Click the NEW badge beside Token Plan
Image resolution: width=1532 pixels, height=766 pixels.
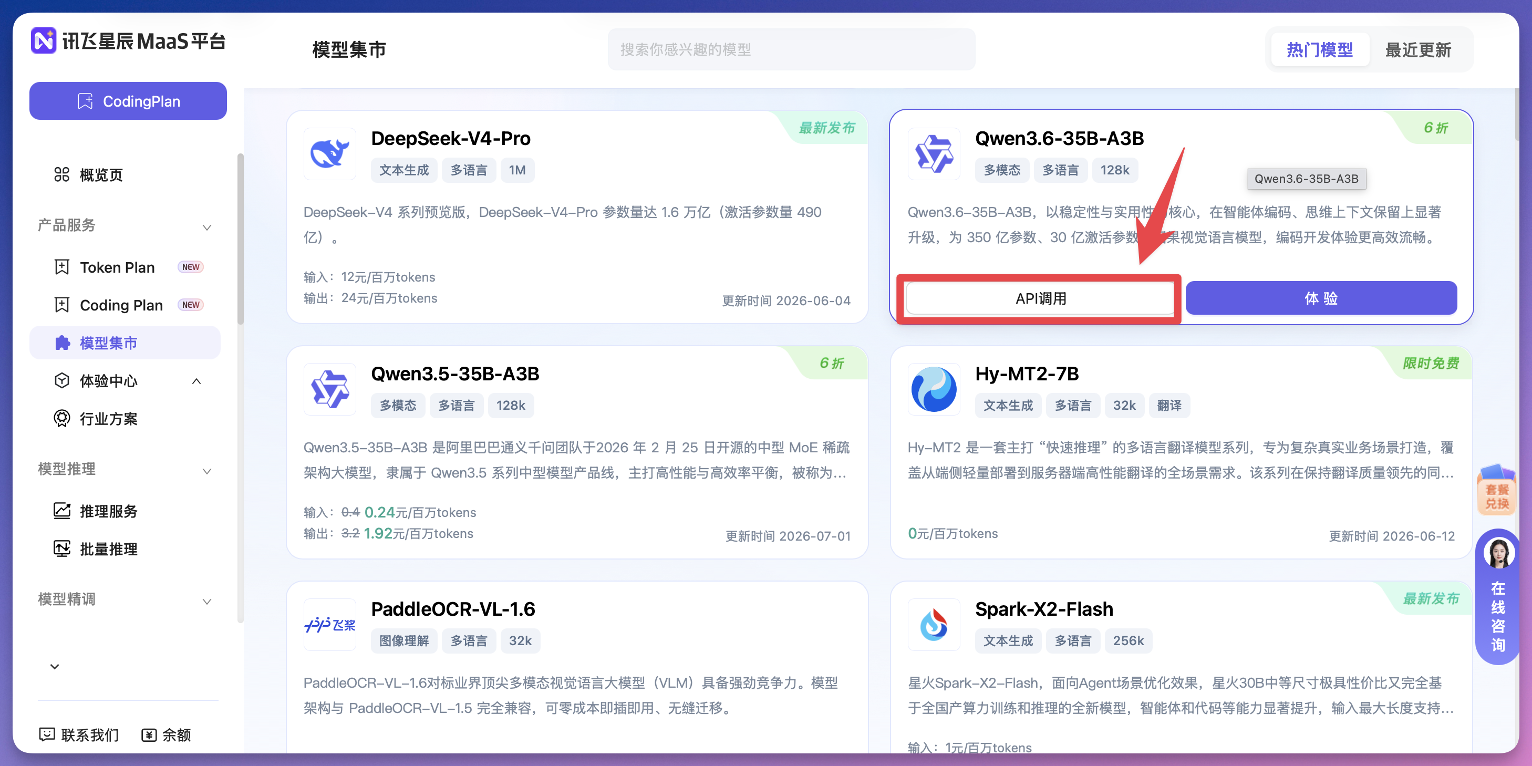point(190,267)
